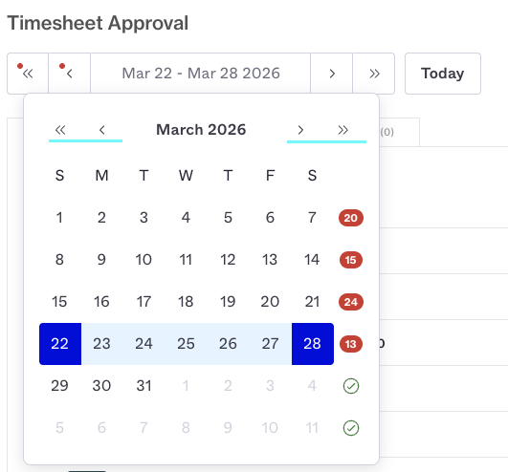Go to previous week with single-left arrow

pyautogui.click(x=69, y=74)
